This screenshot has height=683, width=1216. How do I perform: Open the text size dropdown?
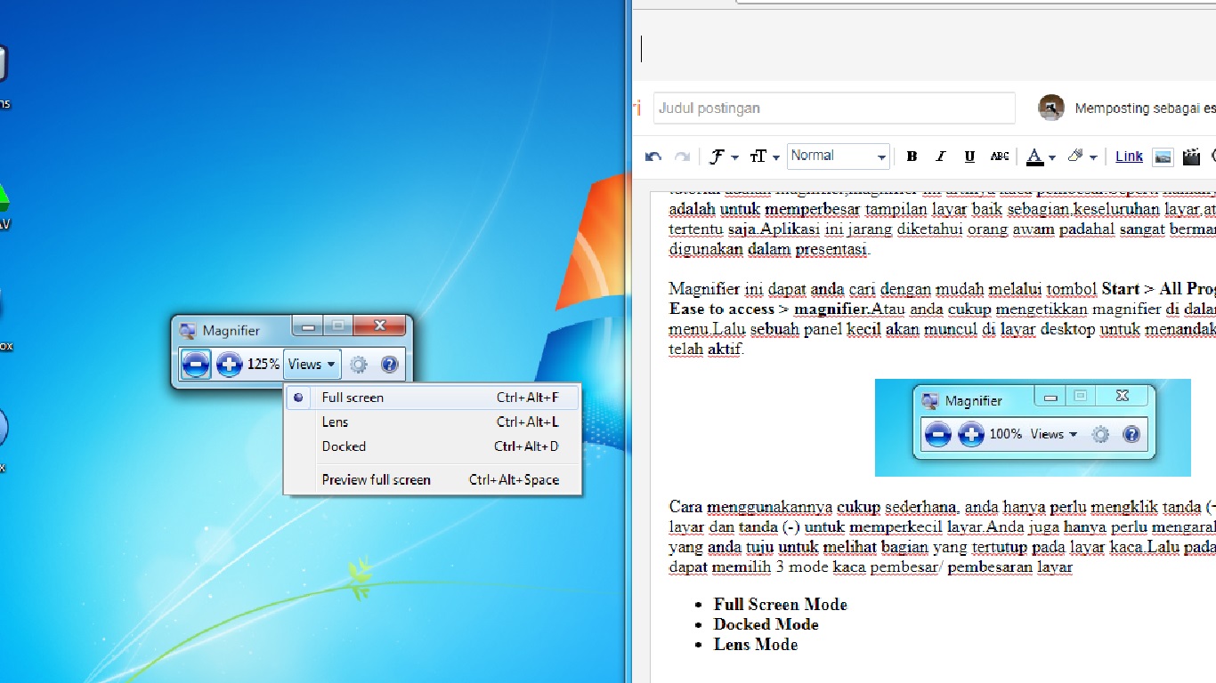tap(765, 157)
